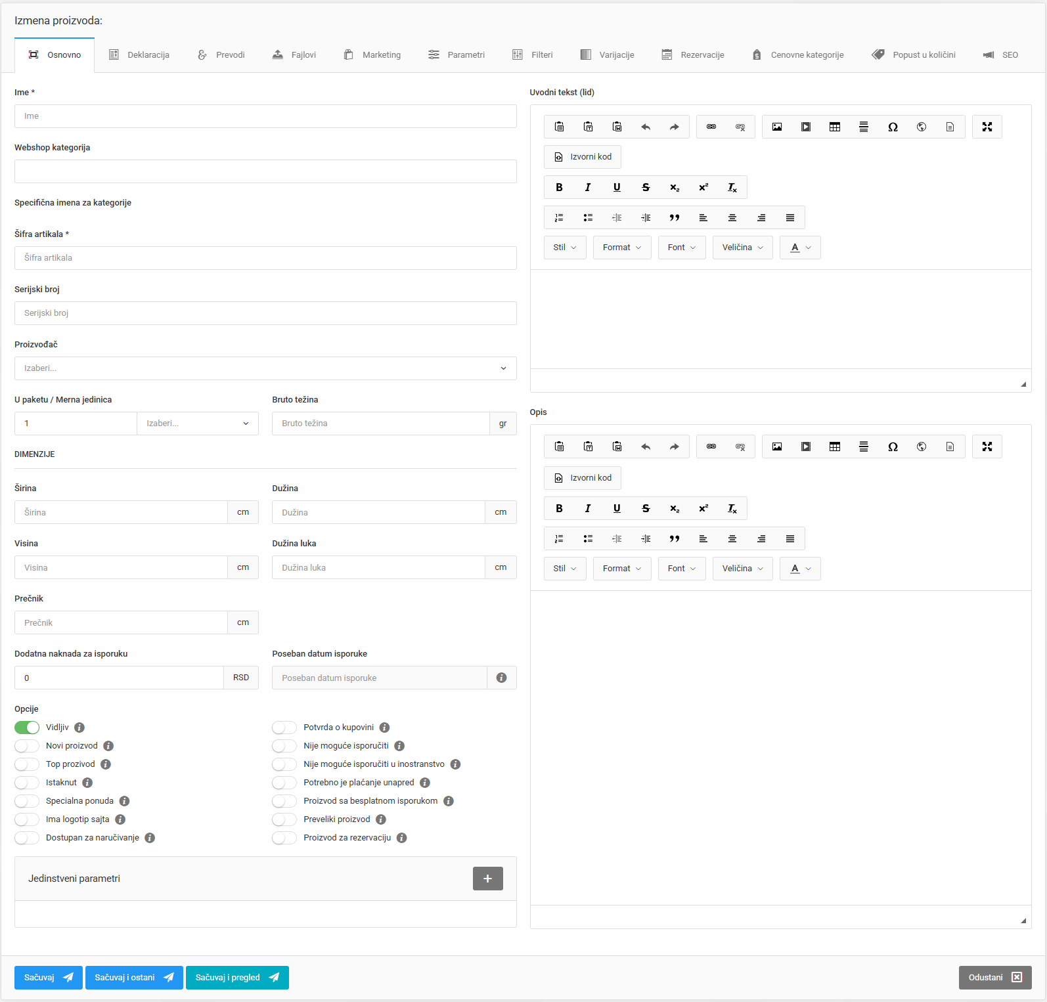Image resolution: width=1047 pixels, height=1002 pixels.
Task: Click Bold in the Uvodni tekst editor
Action: coord(559,187)
